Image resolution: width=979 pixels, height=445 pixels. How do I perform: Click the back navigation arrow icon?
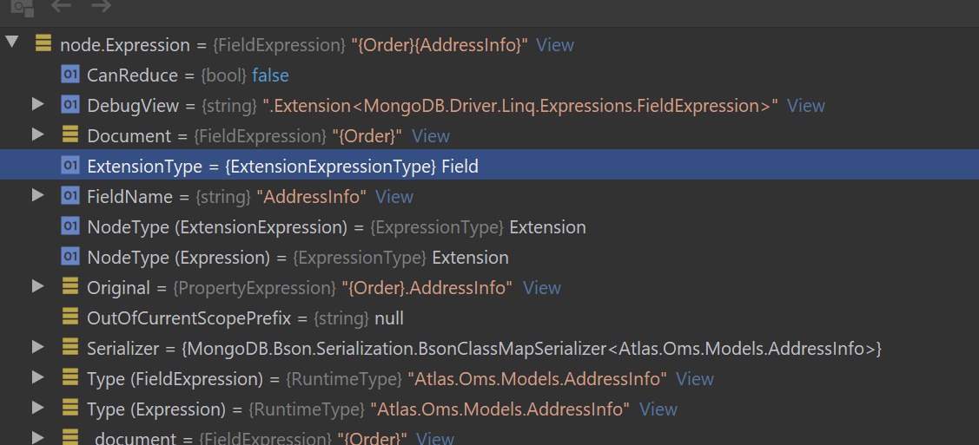click(61, 6)
